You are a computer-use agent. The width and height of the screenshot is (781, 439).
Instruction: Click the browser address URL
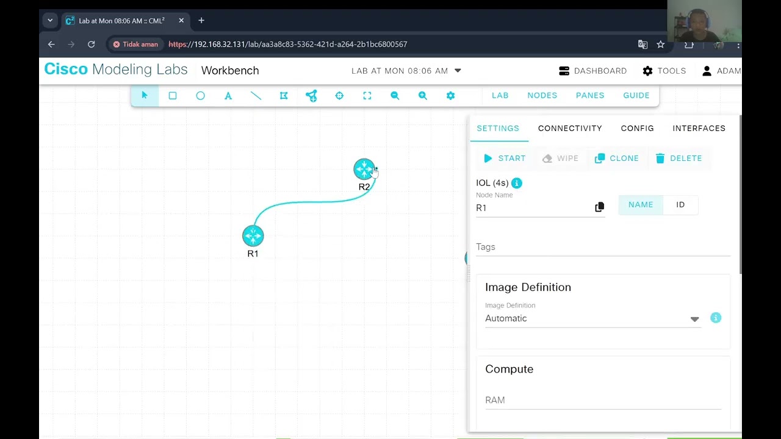[287, 45]
